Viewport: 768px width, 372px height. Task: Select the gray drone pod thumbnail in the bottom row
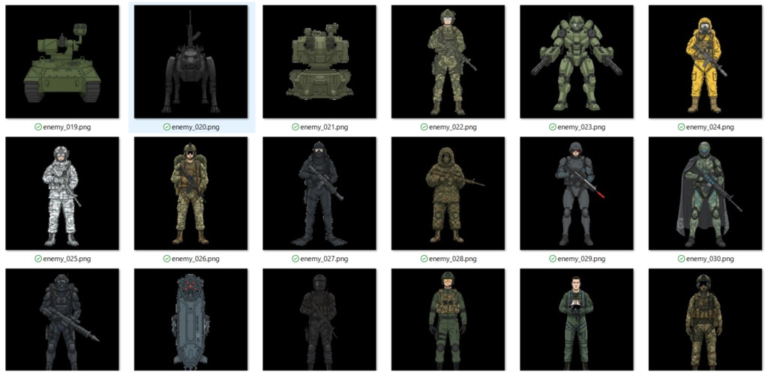point(191,319)
